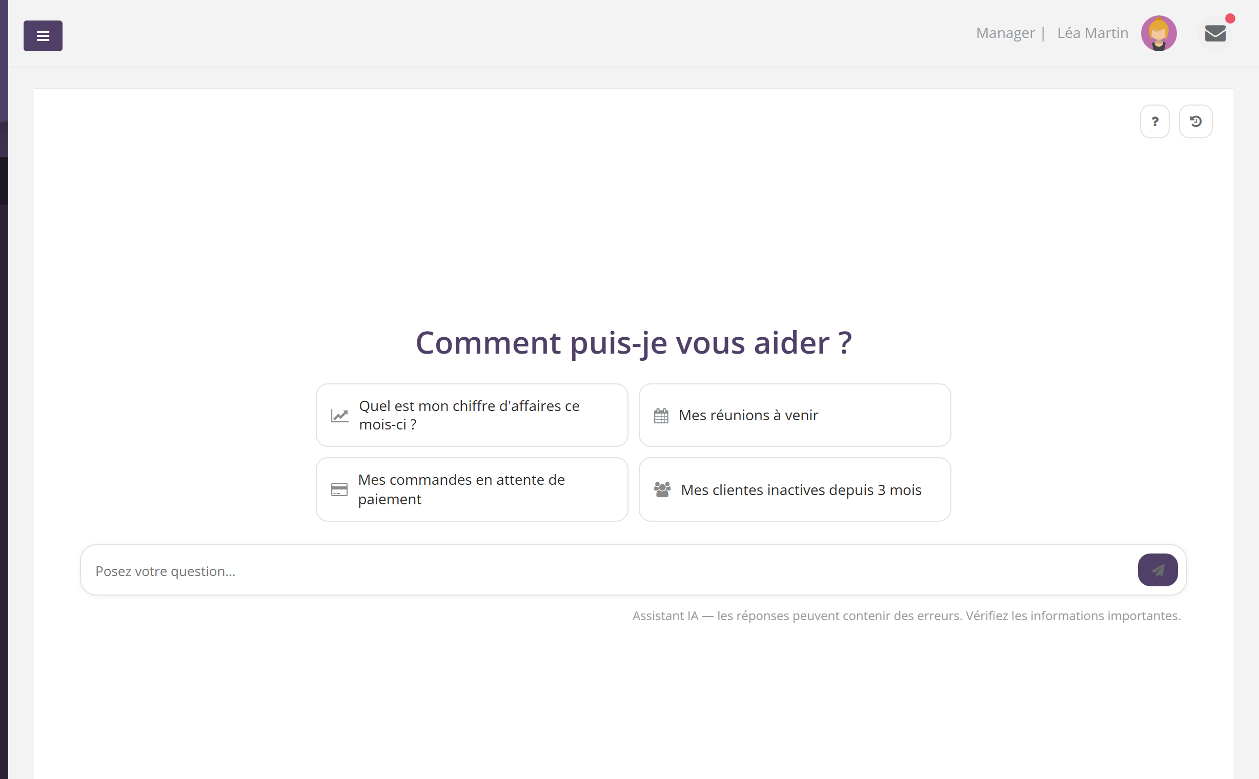Open the mail notifications envelope icon

click(x=1215, y=33)
